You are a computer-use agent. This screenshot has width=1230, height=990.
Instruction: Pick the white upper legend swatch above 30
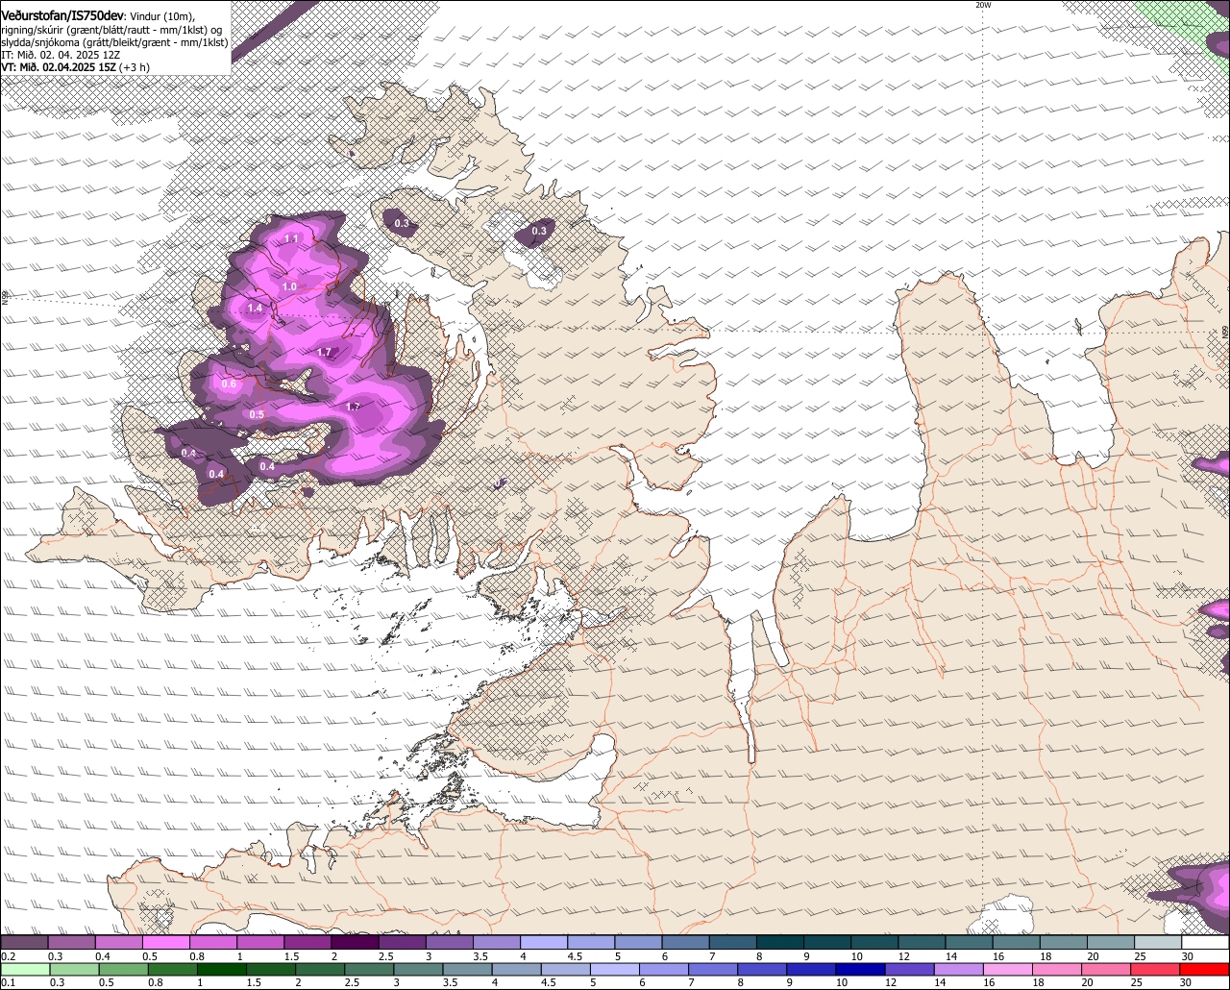click(1206, 942)
